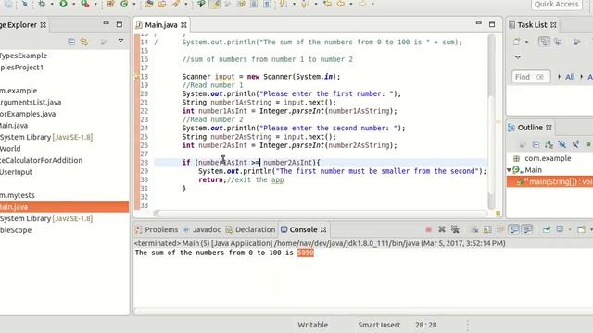Open the Debug dropdown arrow beside bug icon
Screen dimensions: 593x333
[x=52, y=4]
